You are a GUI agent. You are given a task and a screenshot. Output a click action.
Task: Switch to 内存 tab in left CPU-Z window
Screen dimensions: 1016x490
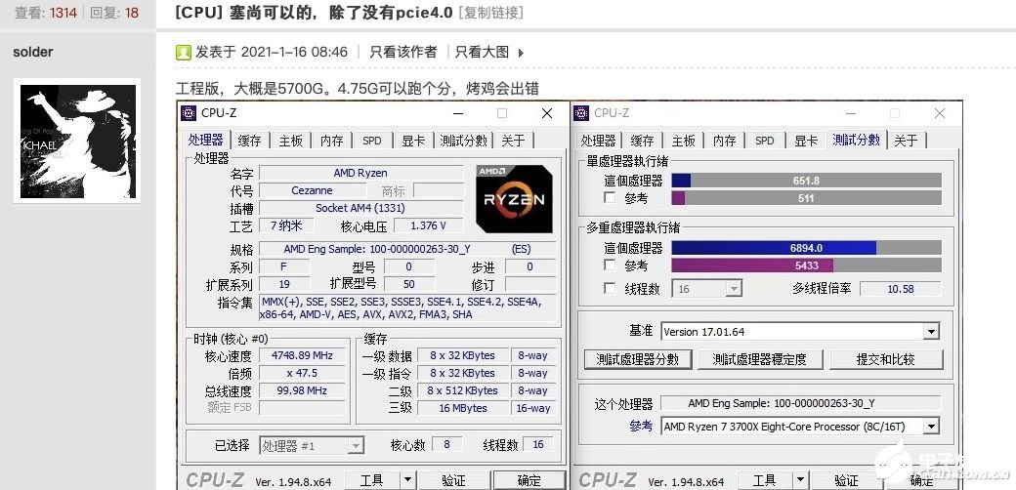(x=332, y=141)
